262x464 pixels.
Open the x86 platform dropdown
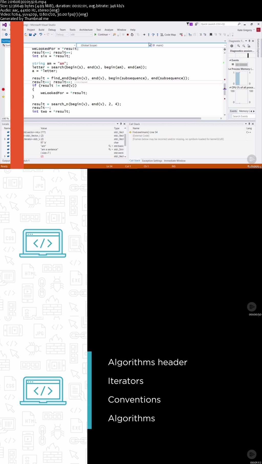(x=81, y=35)
